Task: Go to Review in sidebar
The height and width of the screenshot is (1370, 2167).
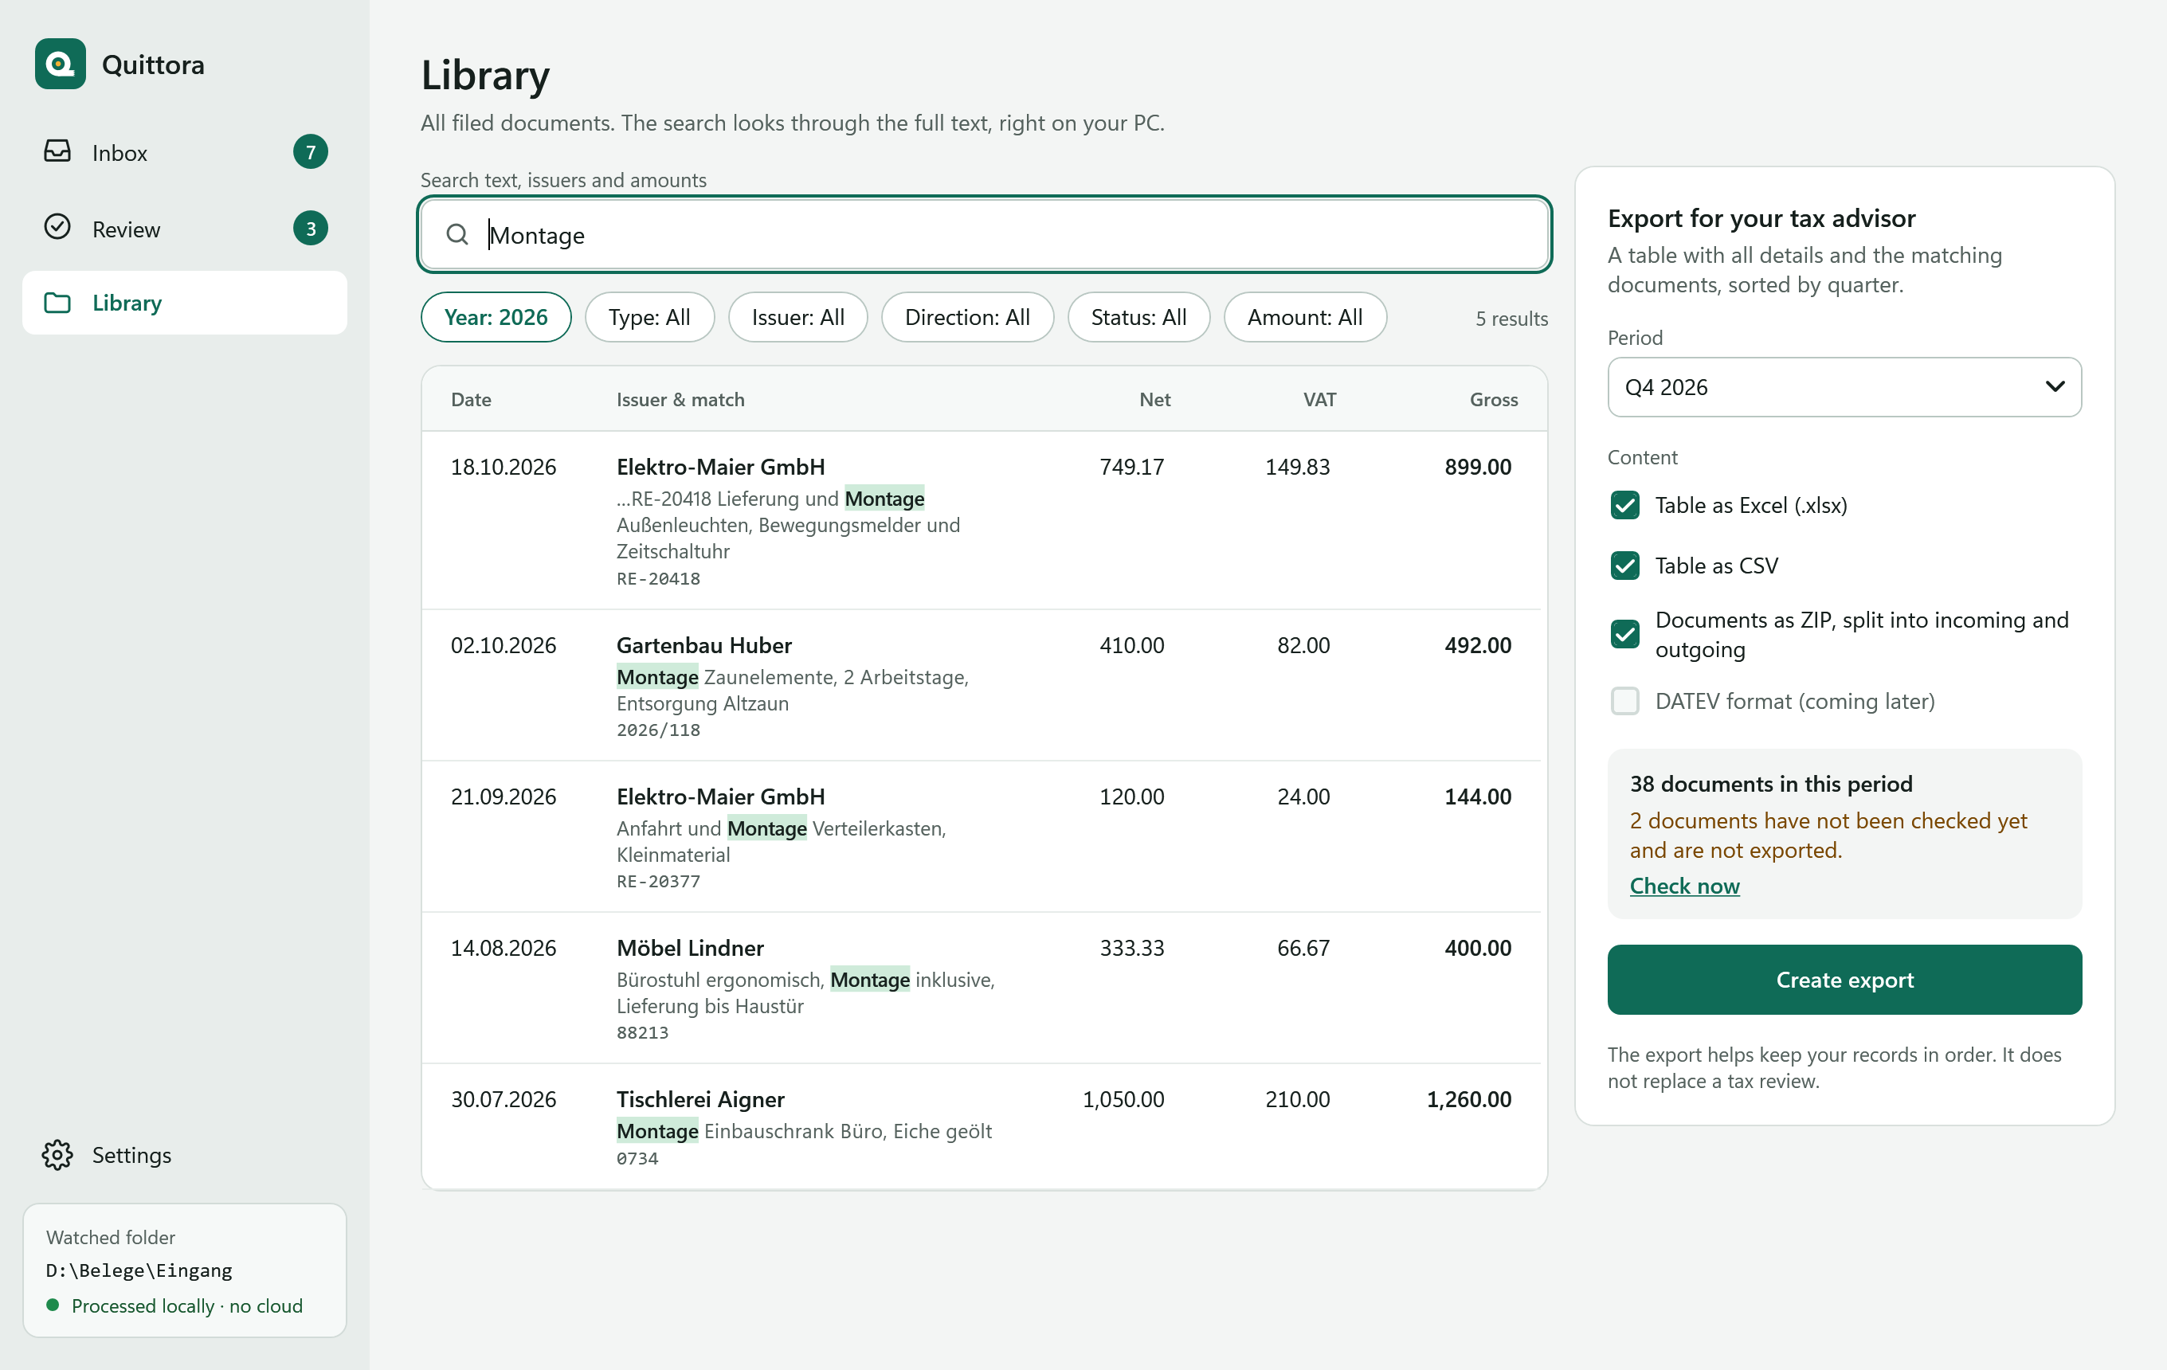Action: [185, 229]
